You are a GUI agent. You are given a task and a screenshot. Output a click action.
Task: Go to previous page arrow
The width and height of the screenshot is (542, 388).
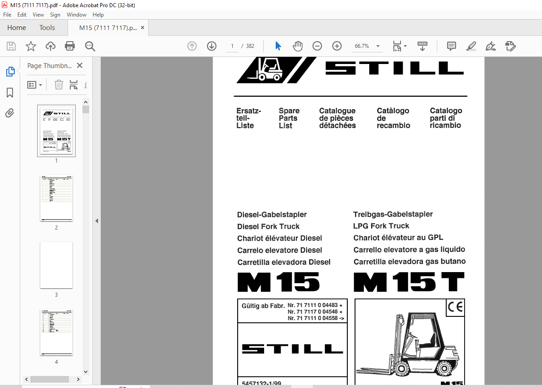pyautogui.click(x=192, y=46)
